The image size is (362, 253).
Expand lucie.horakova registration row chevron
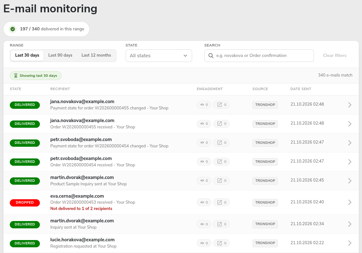pos(350,243)
